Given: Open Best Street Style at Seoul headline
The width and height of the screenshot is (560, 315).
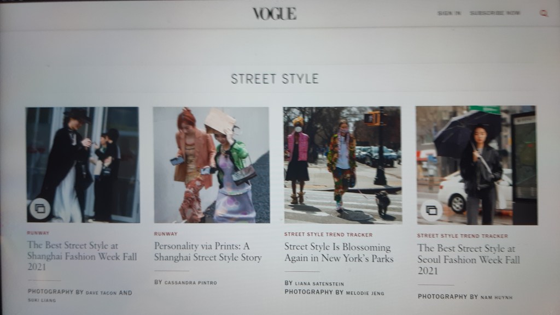Looking at the screenshot, I should [468, 259].
